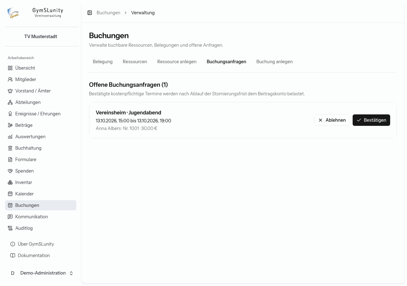Click the Kommunikation message icon
The image size is (407, 286).
10,217
